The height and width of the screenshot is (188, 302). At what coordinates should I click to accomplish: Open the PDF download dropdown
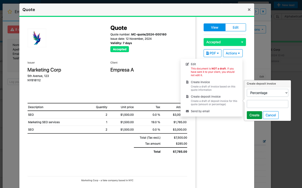point(212,53)
